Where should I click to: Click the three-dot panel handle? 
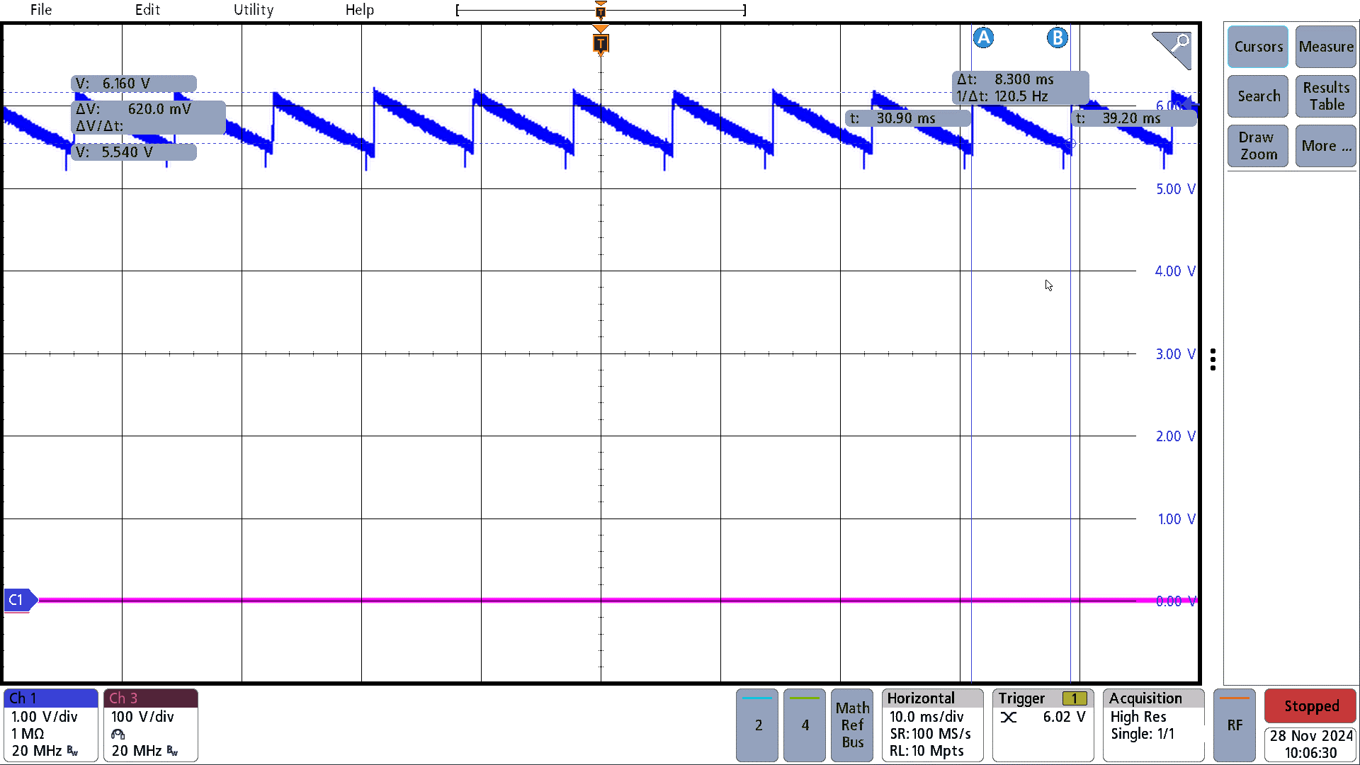click(1213, 360)
